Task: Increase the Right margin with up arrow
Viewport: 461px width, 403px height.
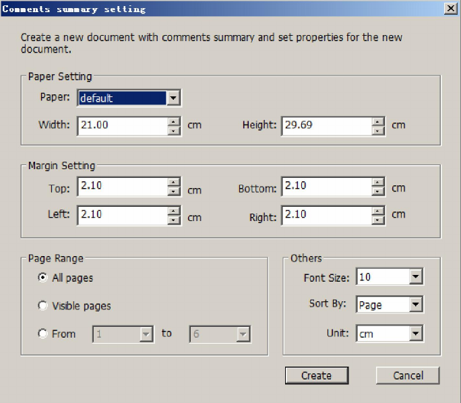Action: [378, 210]
